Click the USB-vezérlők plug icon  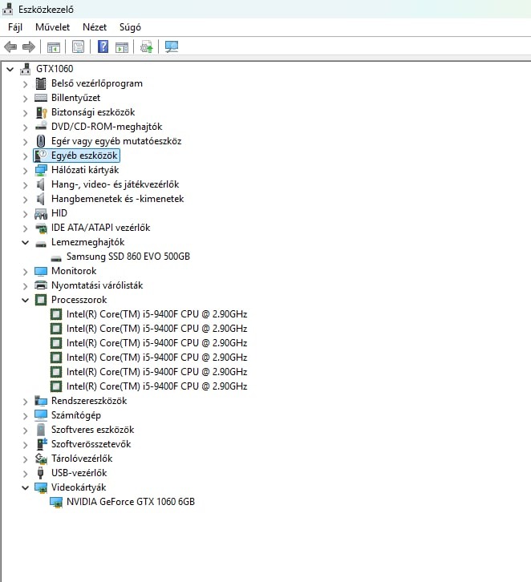[41, 473]
